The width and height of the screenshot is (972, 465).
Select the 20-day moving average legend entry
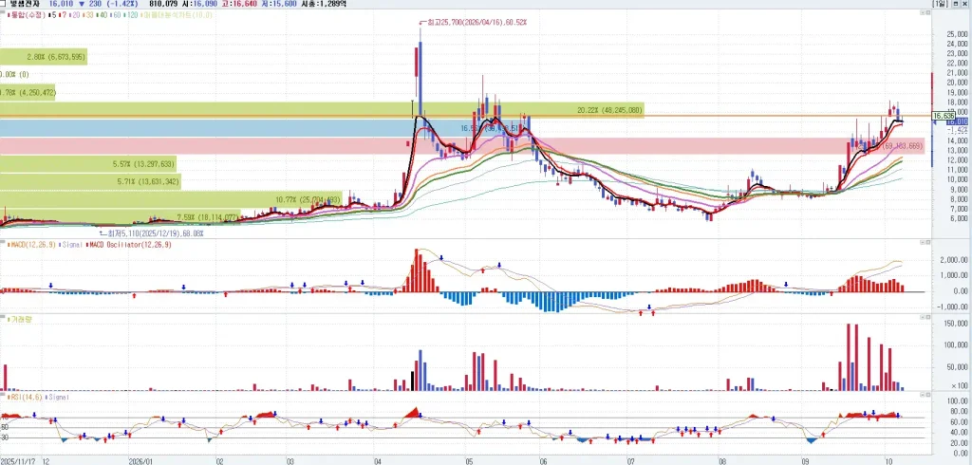coord(74,15)
